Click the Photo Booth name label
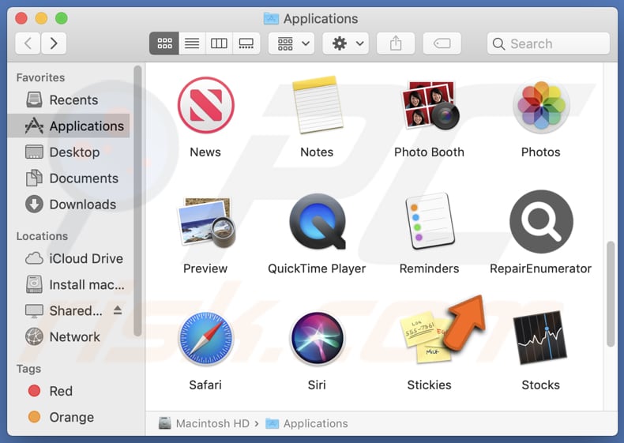 point(429,152)
